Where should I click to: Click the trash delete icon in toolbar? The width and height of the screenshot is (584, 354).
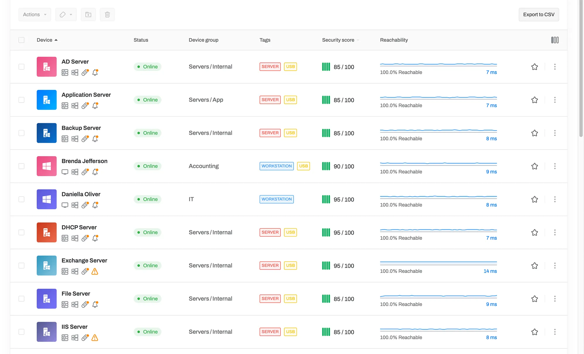[107, 15]
